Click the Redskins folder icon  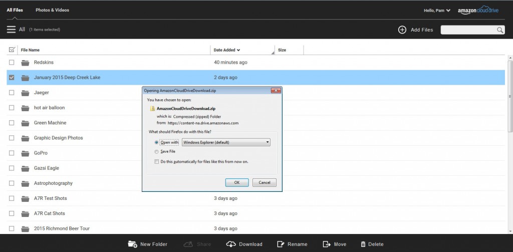click(25, 63)
